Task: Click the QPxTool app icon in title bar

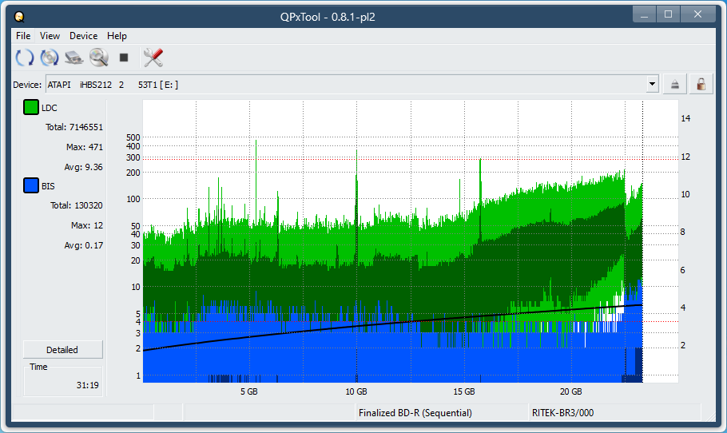Action: point(19,17)
